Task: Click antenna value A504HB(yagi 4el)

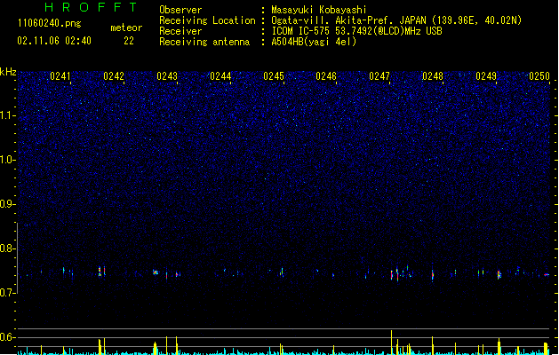Action: coord(314,42)
